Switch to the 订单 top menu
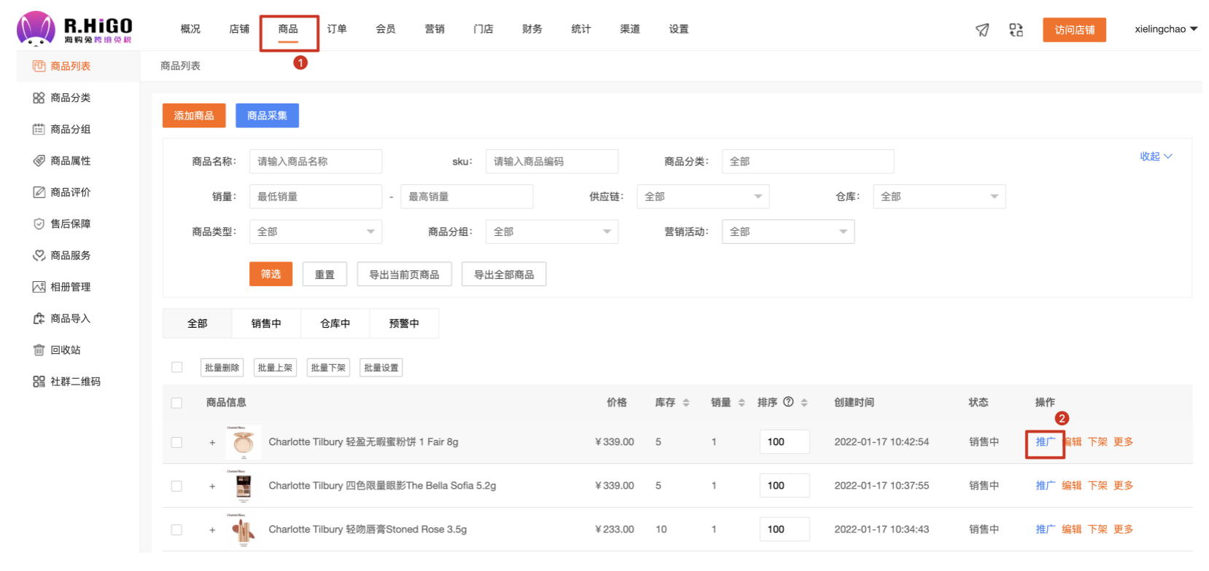The height and width of the screenshot is (571, 1209). point(337,29)
